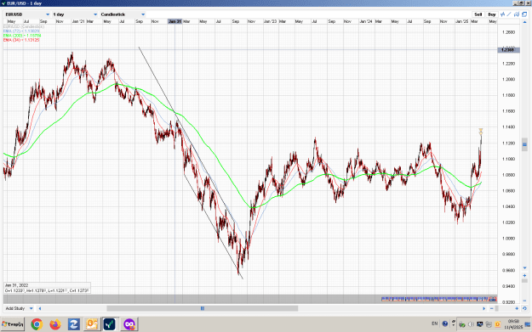Click the horizontal scrollbar center grip
Screen dimensions: 532x332
point(203,308)
